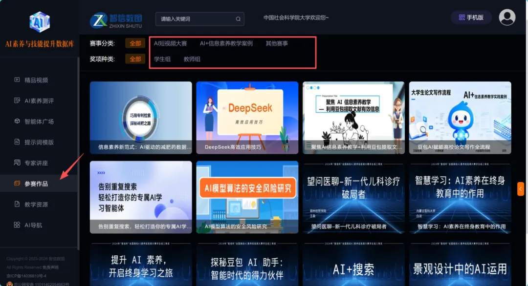Filter by AI+信息素养教学案例
Image resolution: width=528 pixels, height=286 pixels.
[x=226, y=43]
